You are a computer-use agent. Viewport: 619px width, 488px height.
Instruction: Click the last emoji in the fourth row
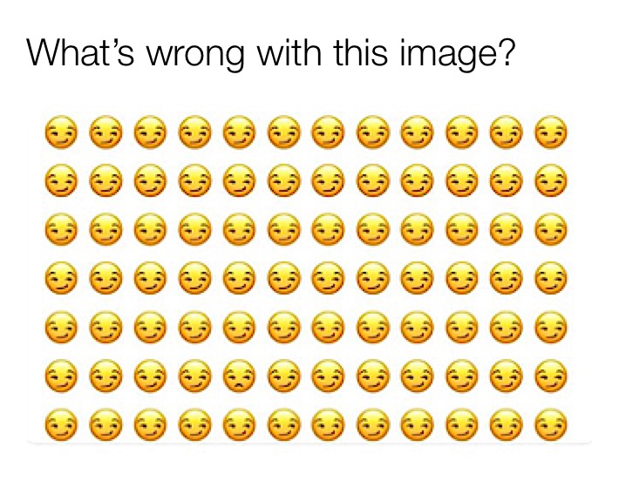551,278
